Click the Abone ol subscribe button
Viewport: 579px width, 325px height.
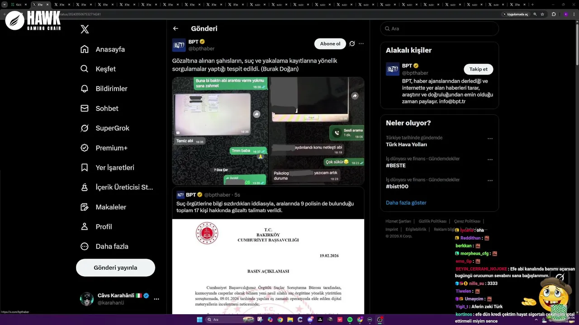tap(330, 44)
